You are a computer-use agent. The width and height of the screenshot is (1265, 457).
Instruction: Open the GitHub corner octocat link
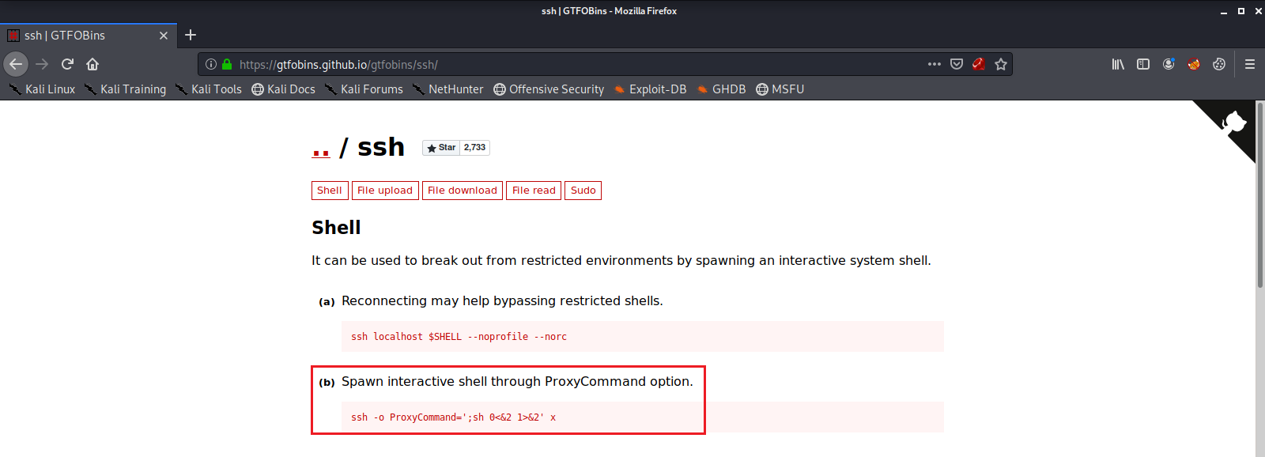pyautogui.click(x=1233, y=123)
